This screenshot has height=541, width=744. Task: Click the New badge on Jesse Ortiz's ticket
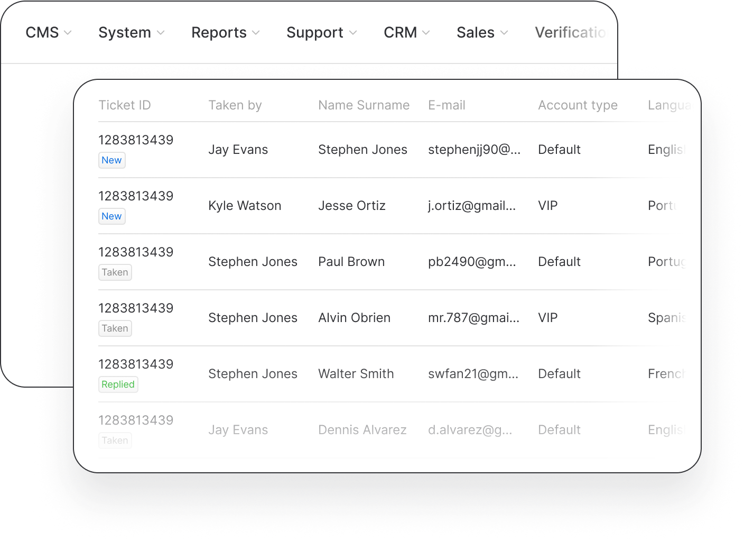[111, 216]
